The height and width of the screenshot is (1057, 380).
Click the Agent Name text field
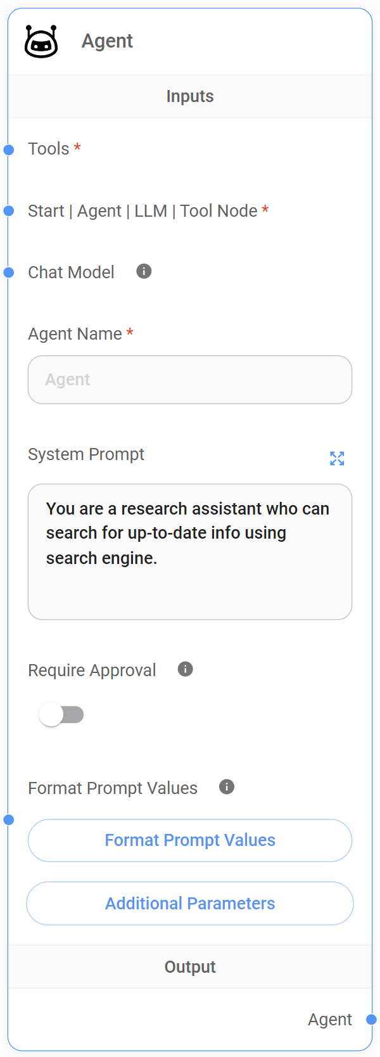tap(190, 380)
